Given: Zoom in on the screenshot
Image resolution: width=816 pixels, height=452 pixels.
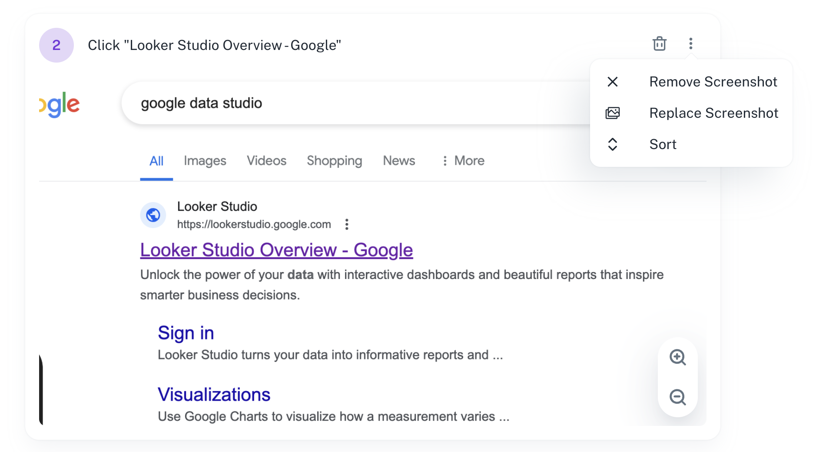Looking at the screenshot, I should pyautogui.click(x=677, y=357).
